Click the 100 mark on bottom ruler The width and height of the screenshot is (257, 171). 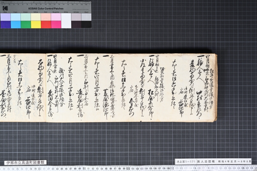pyautogui.click(x=128, y=168)
